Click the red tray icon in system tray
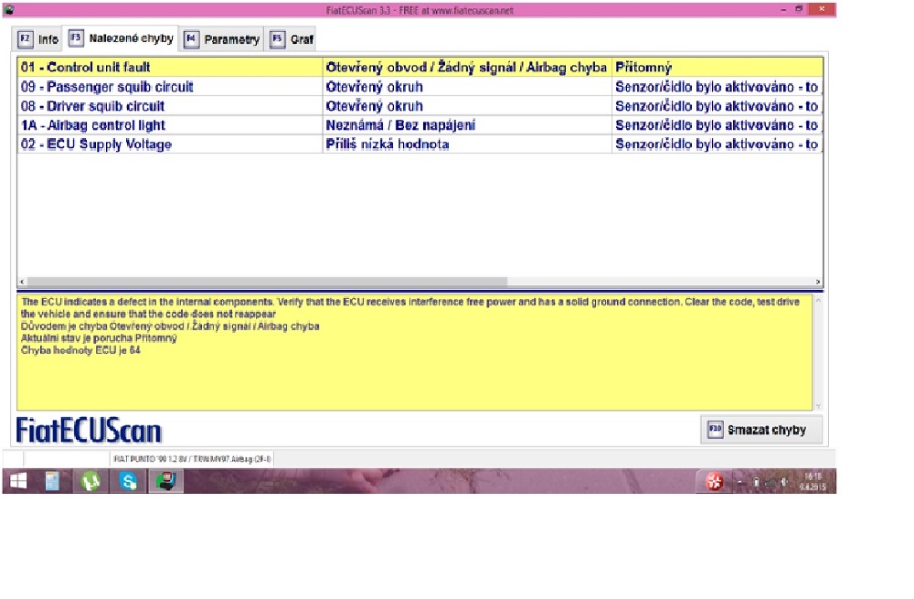 click(716, 482)
